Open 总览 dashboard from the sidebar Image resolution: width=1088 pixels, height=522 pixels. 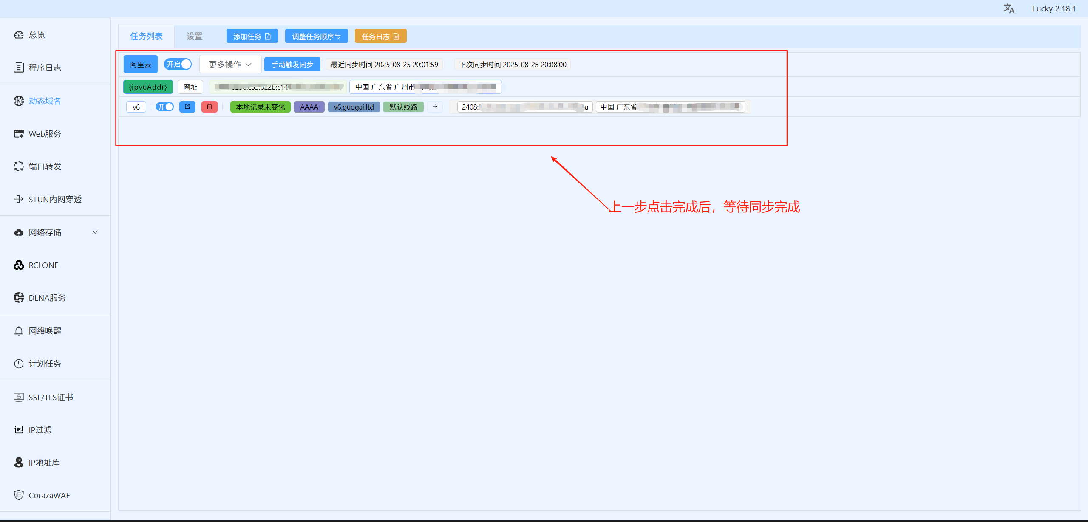pos(37,35)
